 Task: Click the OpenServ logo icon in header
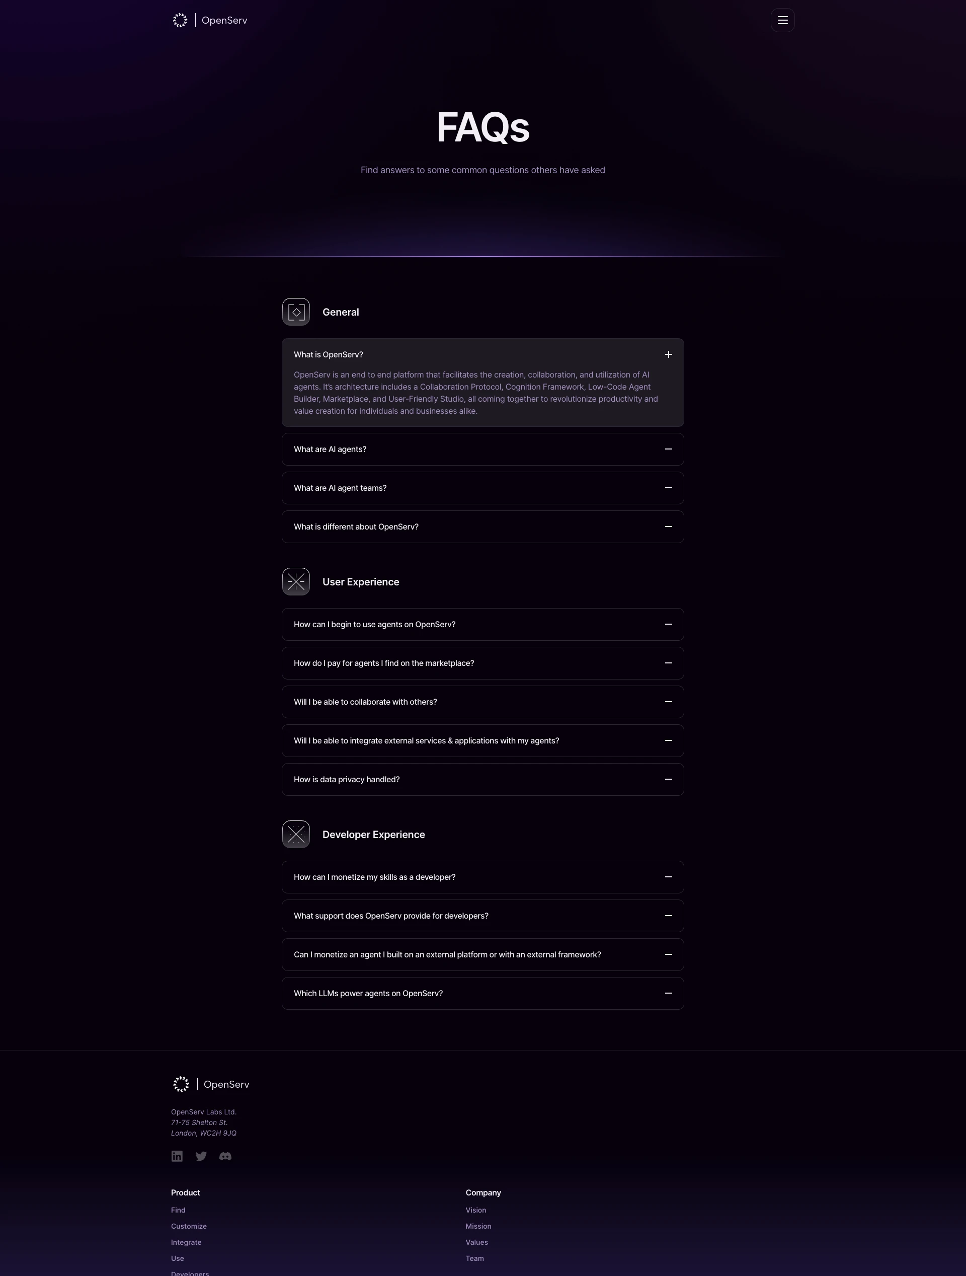point(180,20)
